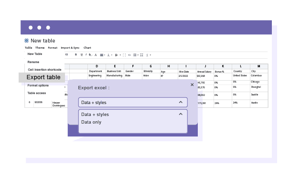Select column M header

point(259,66)
